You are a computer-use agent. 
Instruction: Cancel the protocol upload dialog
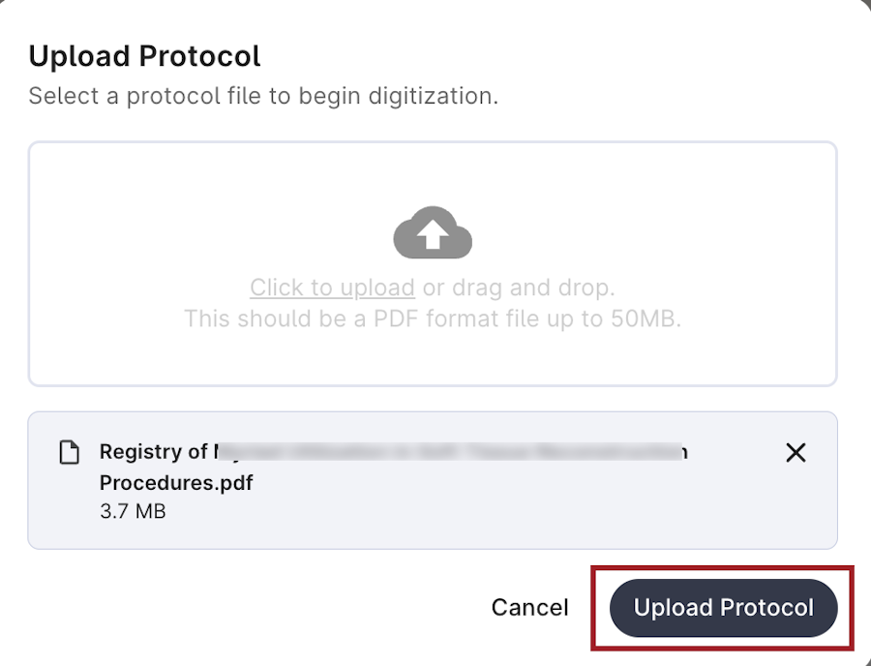point(530,608)
